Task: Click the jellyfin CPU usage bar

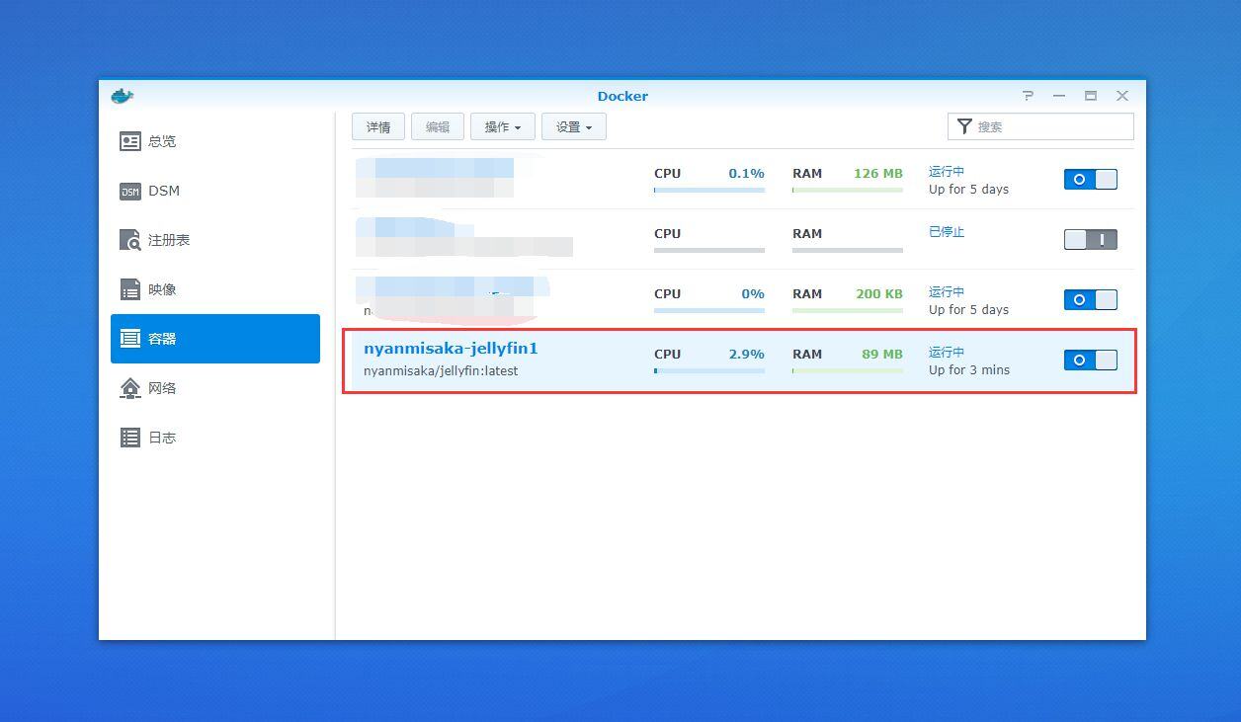Action: 708,371
